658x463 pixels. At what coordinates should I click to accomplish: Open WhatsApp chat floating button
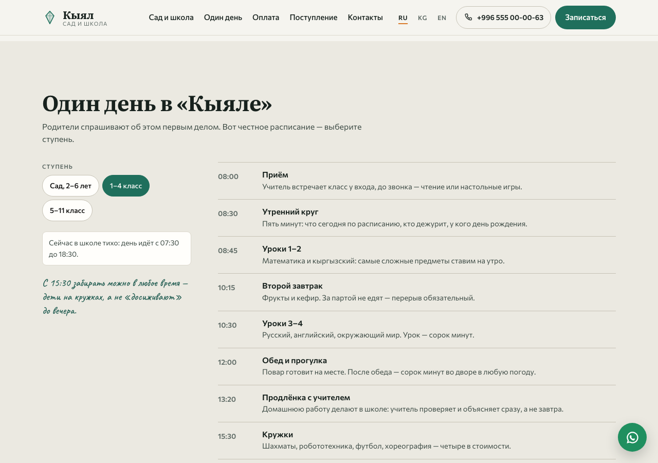tap(632, 437)
